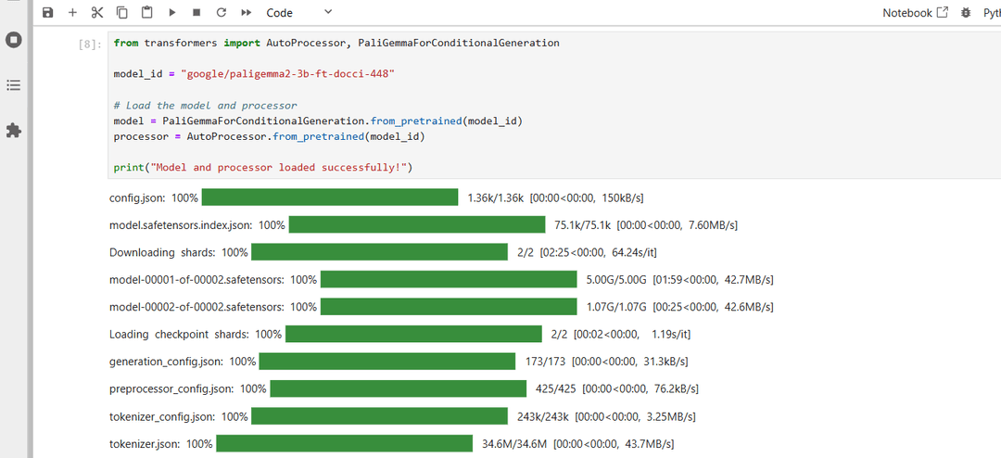
Task: Insert a new cell with the plus icon
Action: tap(73, 12)
